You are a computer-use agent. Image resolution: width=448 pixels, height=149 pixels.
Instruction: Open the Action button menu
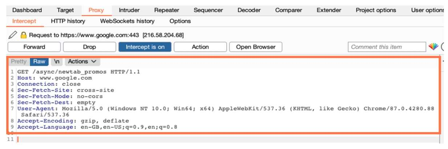[x=200, y=47]
